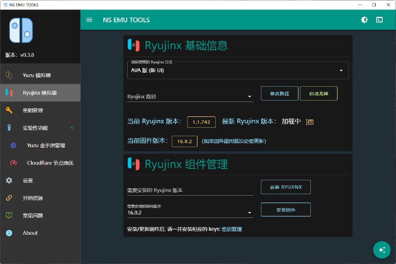Click the NS EMU TOOLS header title

pyautogui.click(x=126, y=20)
